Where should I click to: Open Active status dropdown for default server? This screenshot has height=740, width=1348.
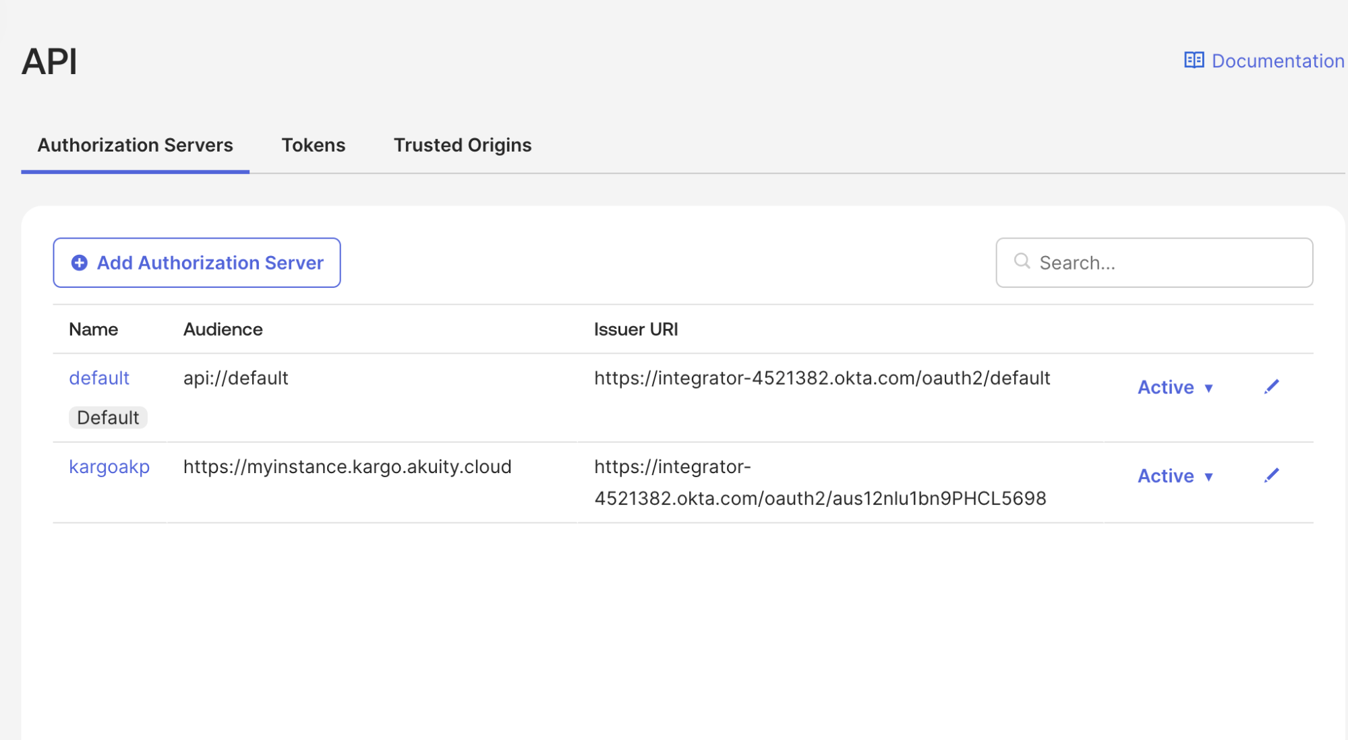[x=1175, y=388]
